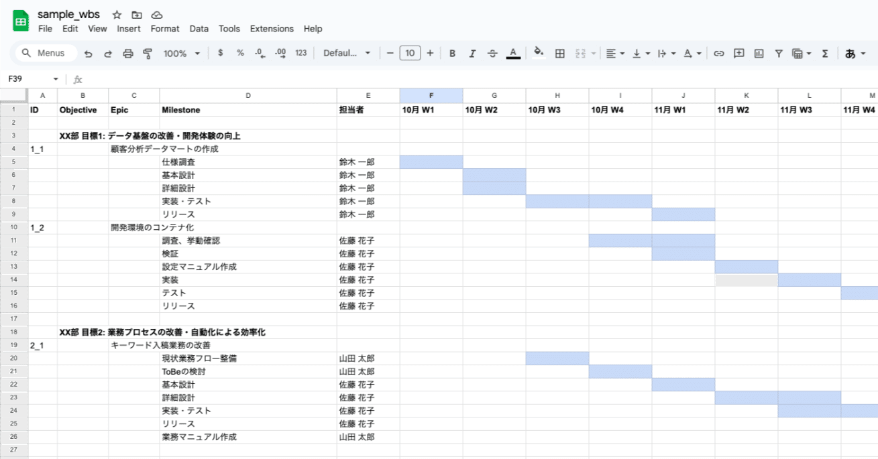Select column F by its header
Image resolution: width=878 pixels, height=459 pixels.
click(x=431, y=96)
